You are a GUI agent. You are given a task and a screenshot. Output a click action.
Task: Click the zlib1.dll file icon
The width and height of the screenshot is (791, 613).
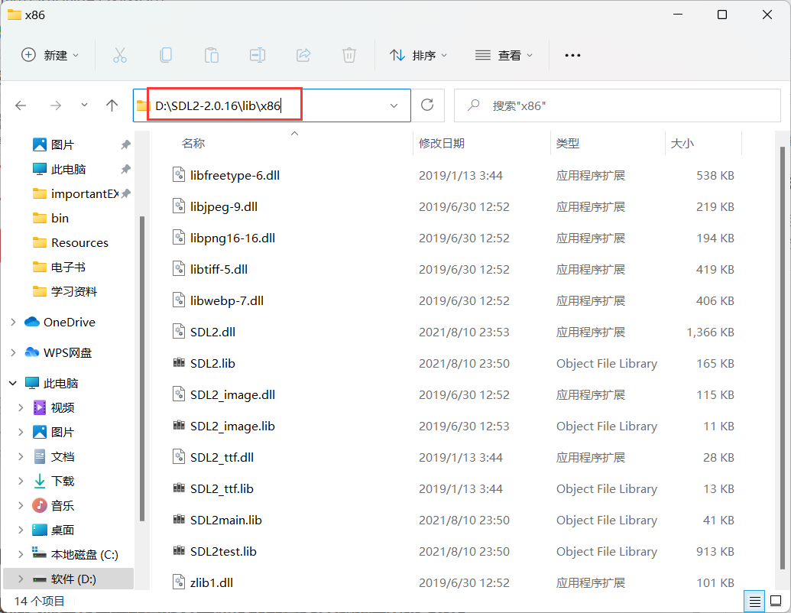pyautogui.click(x=179, y=582)
